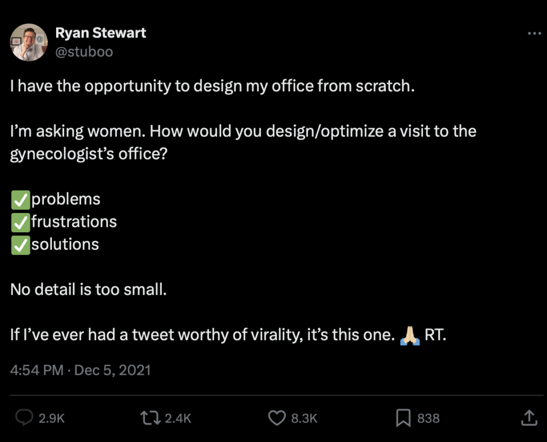
Task: Open the @stuboo handle link
Action: tap(84, 52)
